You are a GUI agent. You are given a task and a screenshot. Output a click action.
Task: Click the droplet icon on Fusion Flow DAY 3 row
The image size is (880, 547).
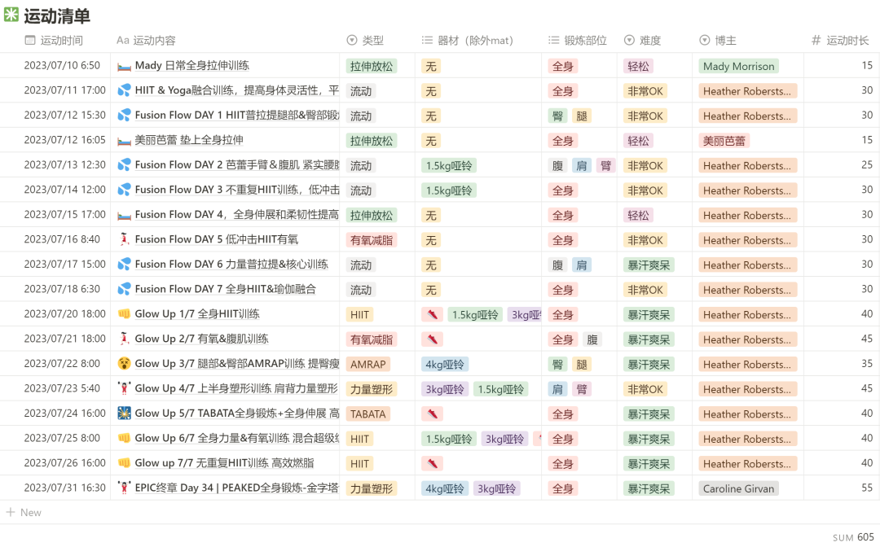tap(124, 190)
